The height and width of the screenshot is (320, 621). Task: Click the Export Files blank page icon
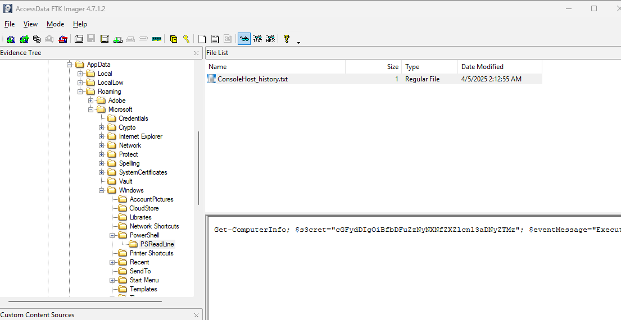(x=202, y=39)
